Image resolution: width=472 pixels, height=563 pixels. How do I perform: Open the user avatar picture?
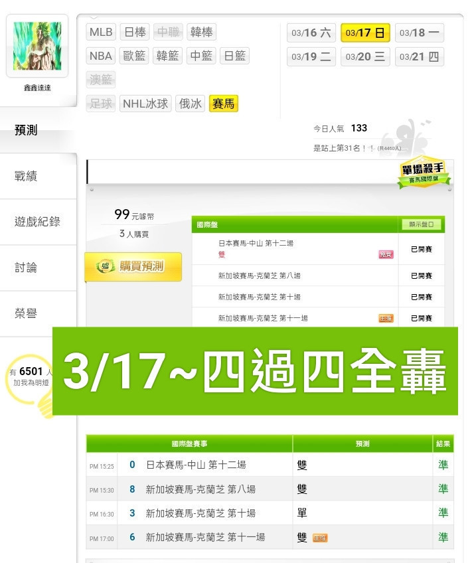37,46
